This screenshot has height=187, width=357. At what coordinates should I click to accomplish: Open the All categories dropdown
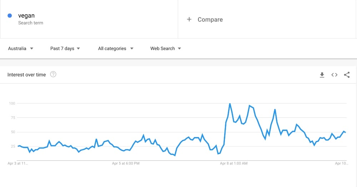click(x=116, y=49)
